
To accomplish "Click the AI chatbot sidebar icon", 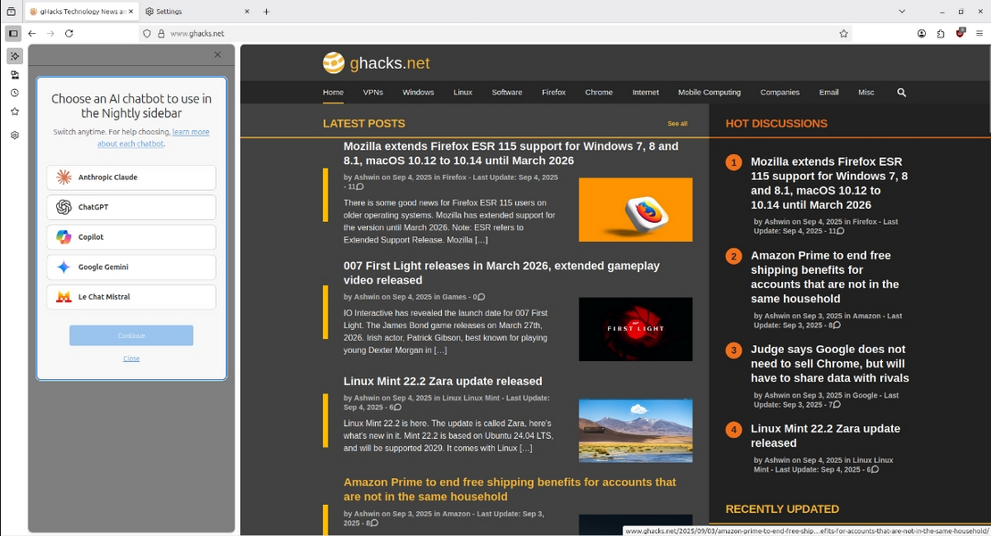I will click(x=14, y=56).
